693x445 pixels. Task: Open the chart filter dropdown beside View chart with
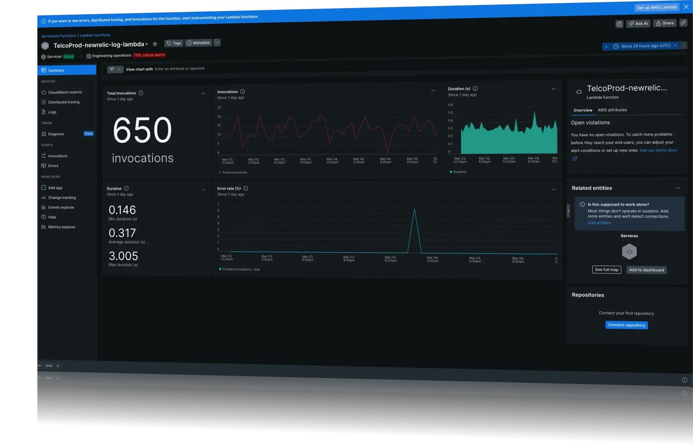coord(115,69)
